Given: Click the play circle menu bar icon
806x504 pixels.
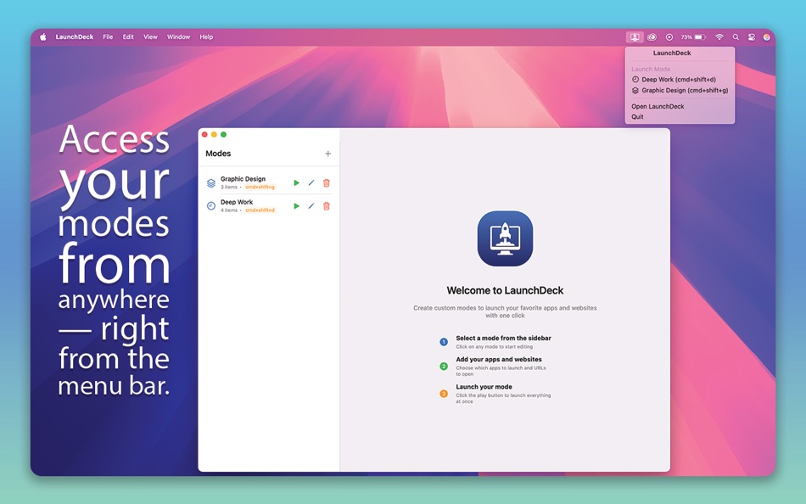Looking at the screenshot, I should [x=669, y=37].
